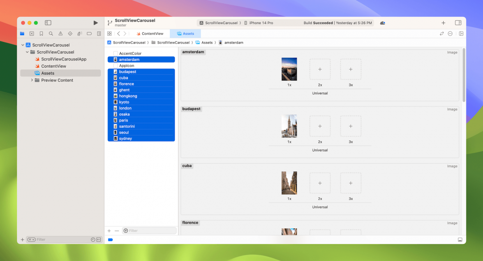The image size is (483, 261).
Task: Open the Library with the plus icon
Action: (443, 23)
